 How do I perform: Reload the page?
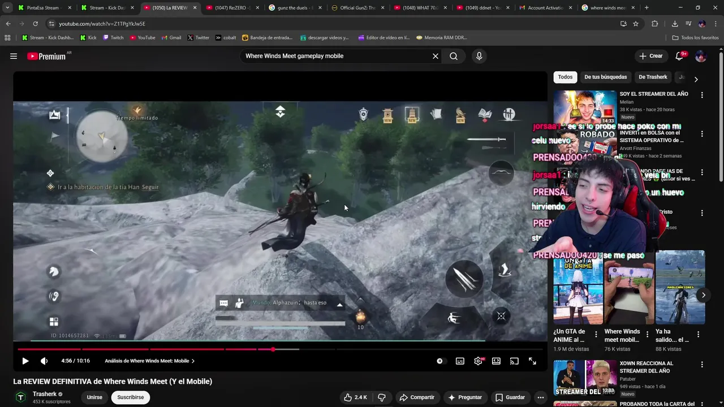35,24
